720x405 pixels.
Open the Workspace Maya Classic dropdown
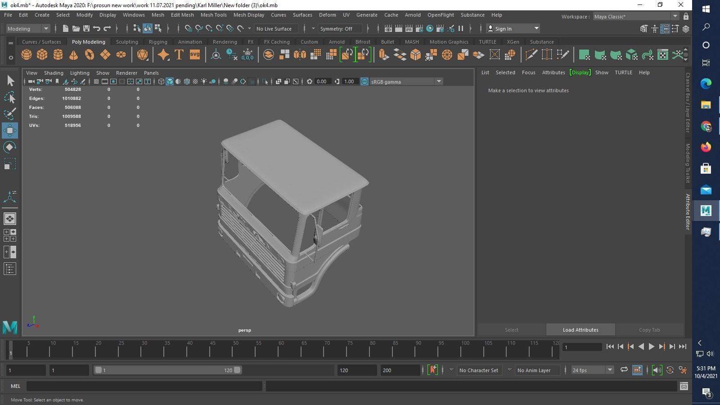pyautogui.click(x=636, y=17)
